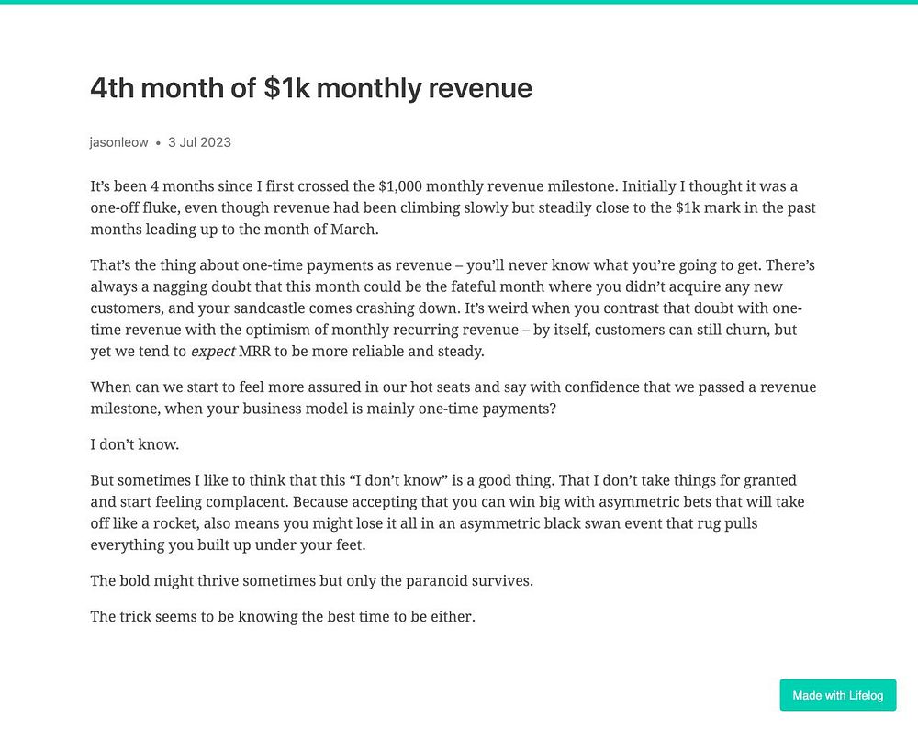
Task: Click the 3 Jul 2023 post date
Action: (199, 142)
